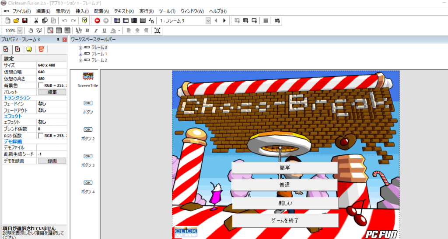Click the パレット 編集 button
This screenshot has width=448, height=239.
point(52,92)
